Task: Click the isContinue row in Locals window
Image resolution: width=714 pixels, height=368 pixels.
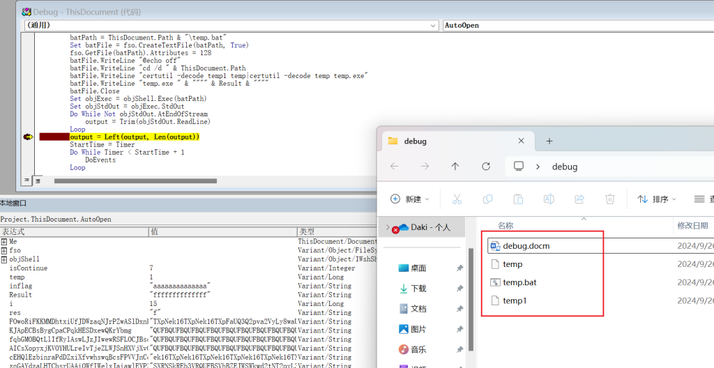Action: pos(188,268)
